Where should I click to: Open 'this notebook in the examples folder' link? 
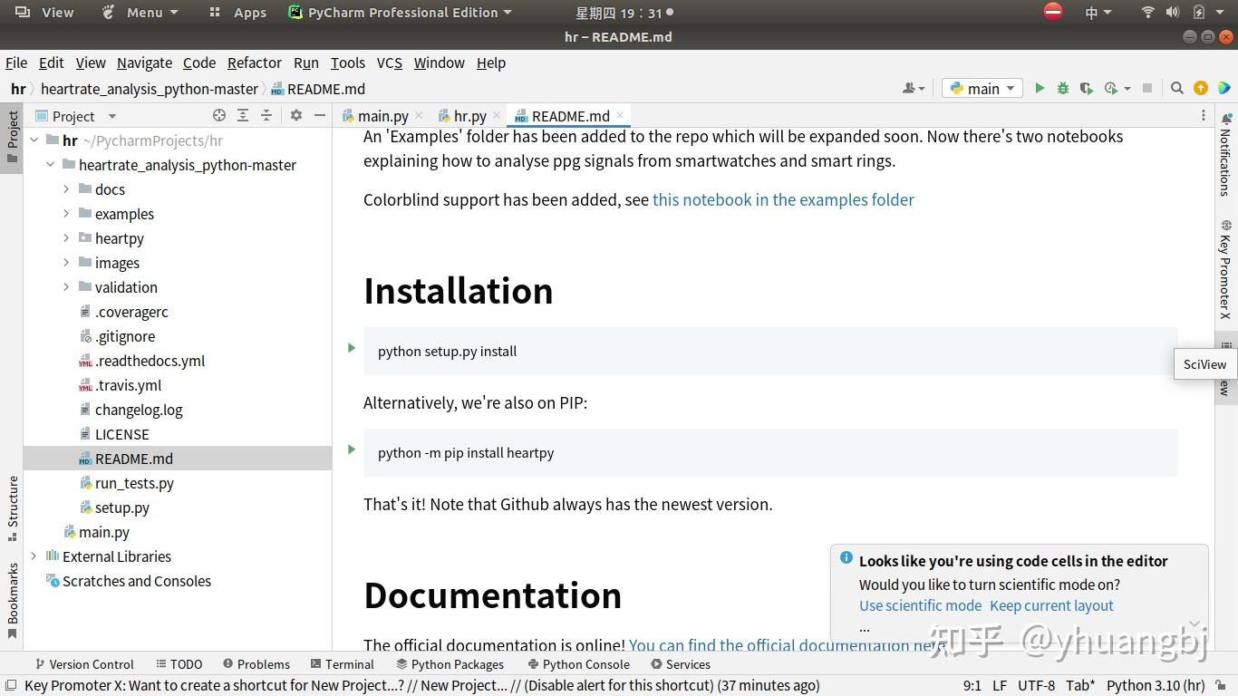tap(783, 199)
